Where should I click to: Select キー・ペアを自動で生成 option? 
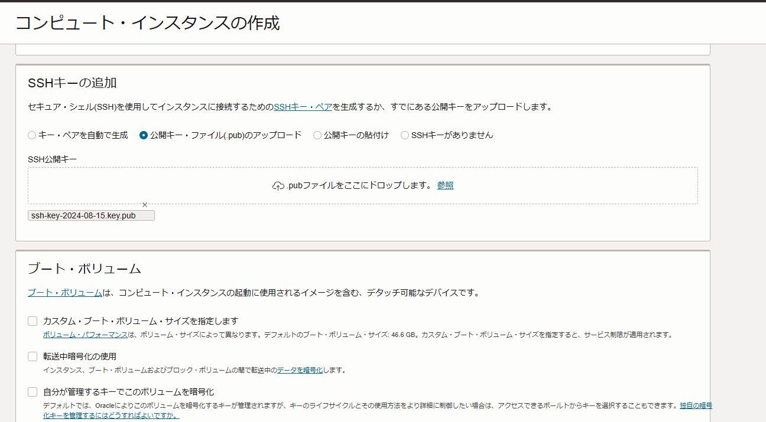click(x=31, y=135)
